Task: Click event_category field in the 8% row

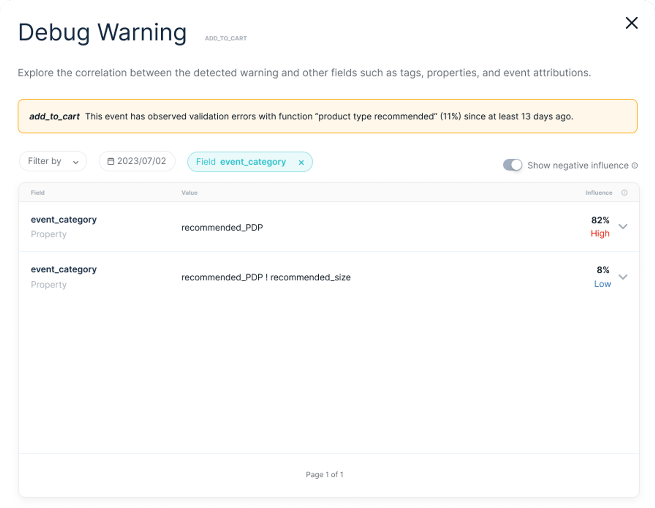Action: click(x=64, y=269)
